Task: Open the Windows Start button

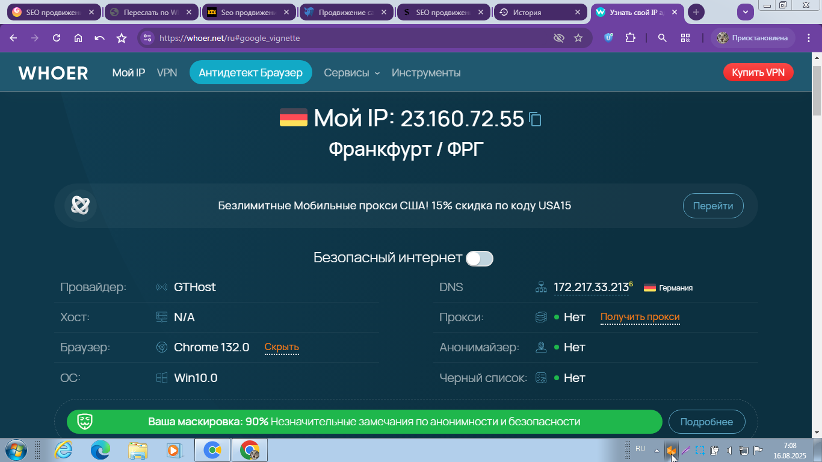Action: pos(16,451)
